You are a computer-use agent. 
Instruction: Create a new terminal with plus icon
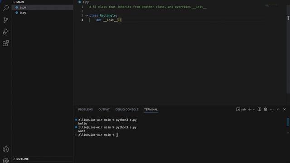click(250, 110)
